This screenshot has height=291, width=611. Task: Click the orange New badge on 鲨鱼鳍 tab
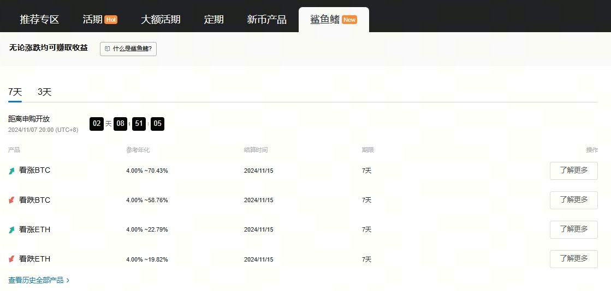(349, 20)
